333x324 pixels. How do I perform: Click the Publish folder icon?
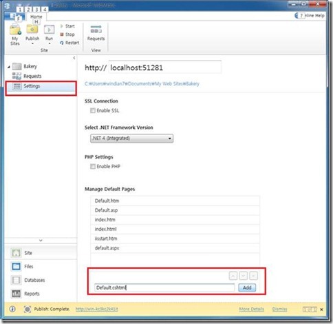(32, 30)
